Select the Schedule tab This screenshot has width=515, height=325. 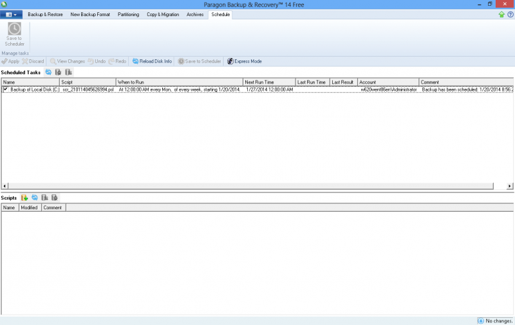(220, 14)
